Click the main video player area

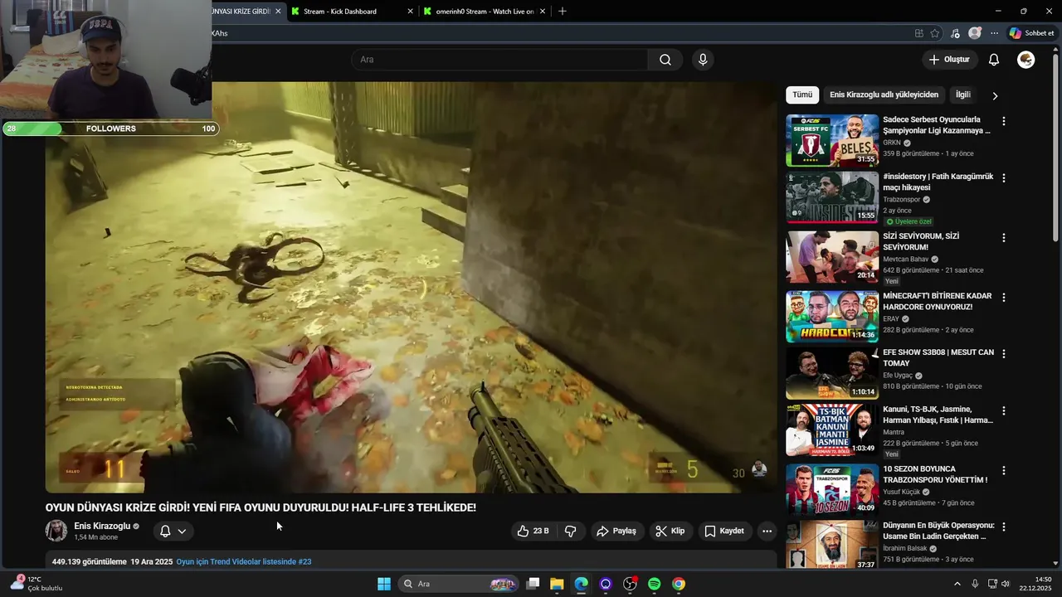click(411, 287)
